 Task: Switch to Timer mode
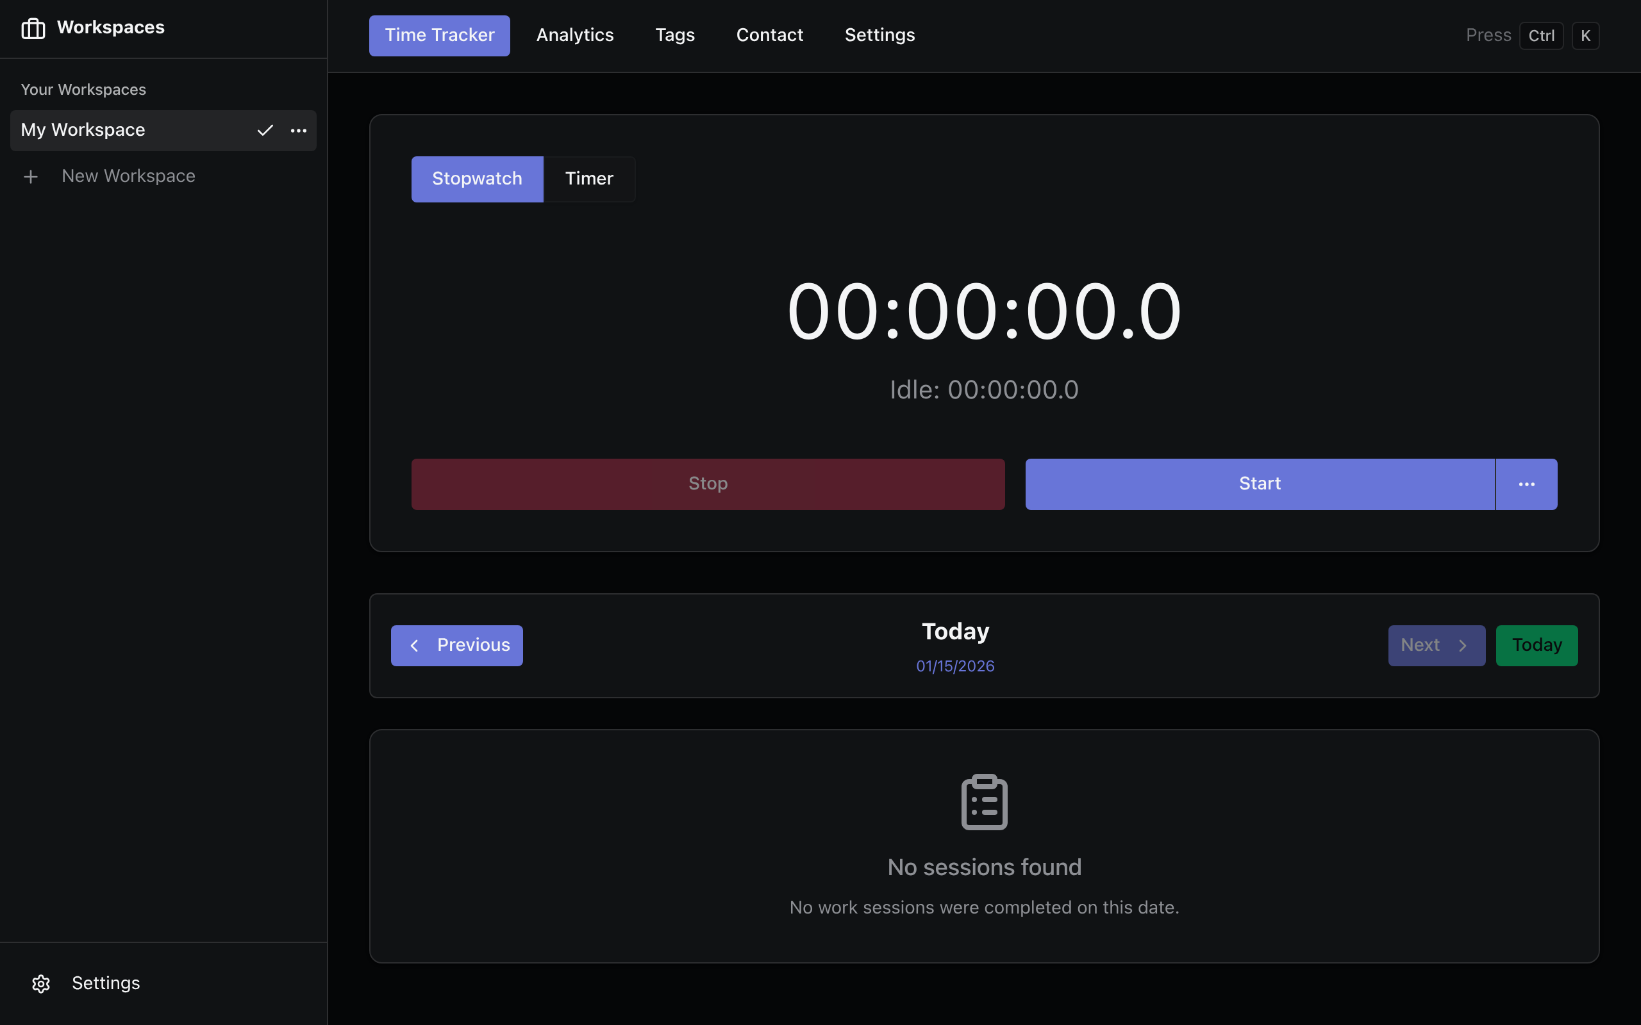pyautogui.click(x=588, y=179)
